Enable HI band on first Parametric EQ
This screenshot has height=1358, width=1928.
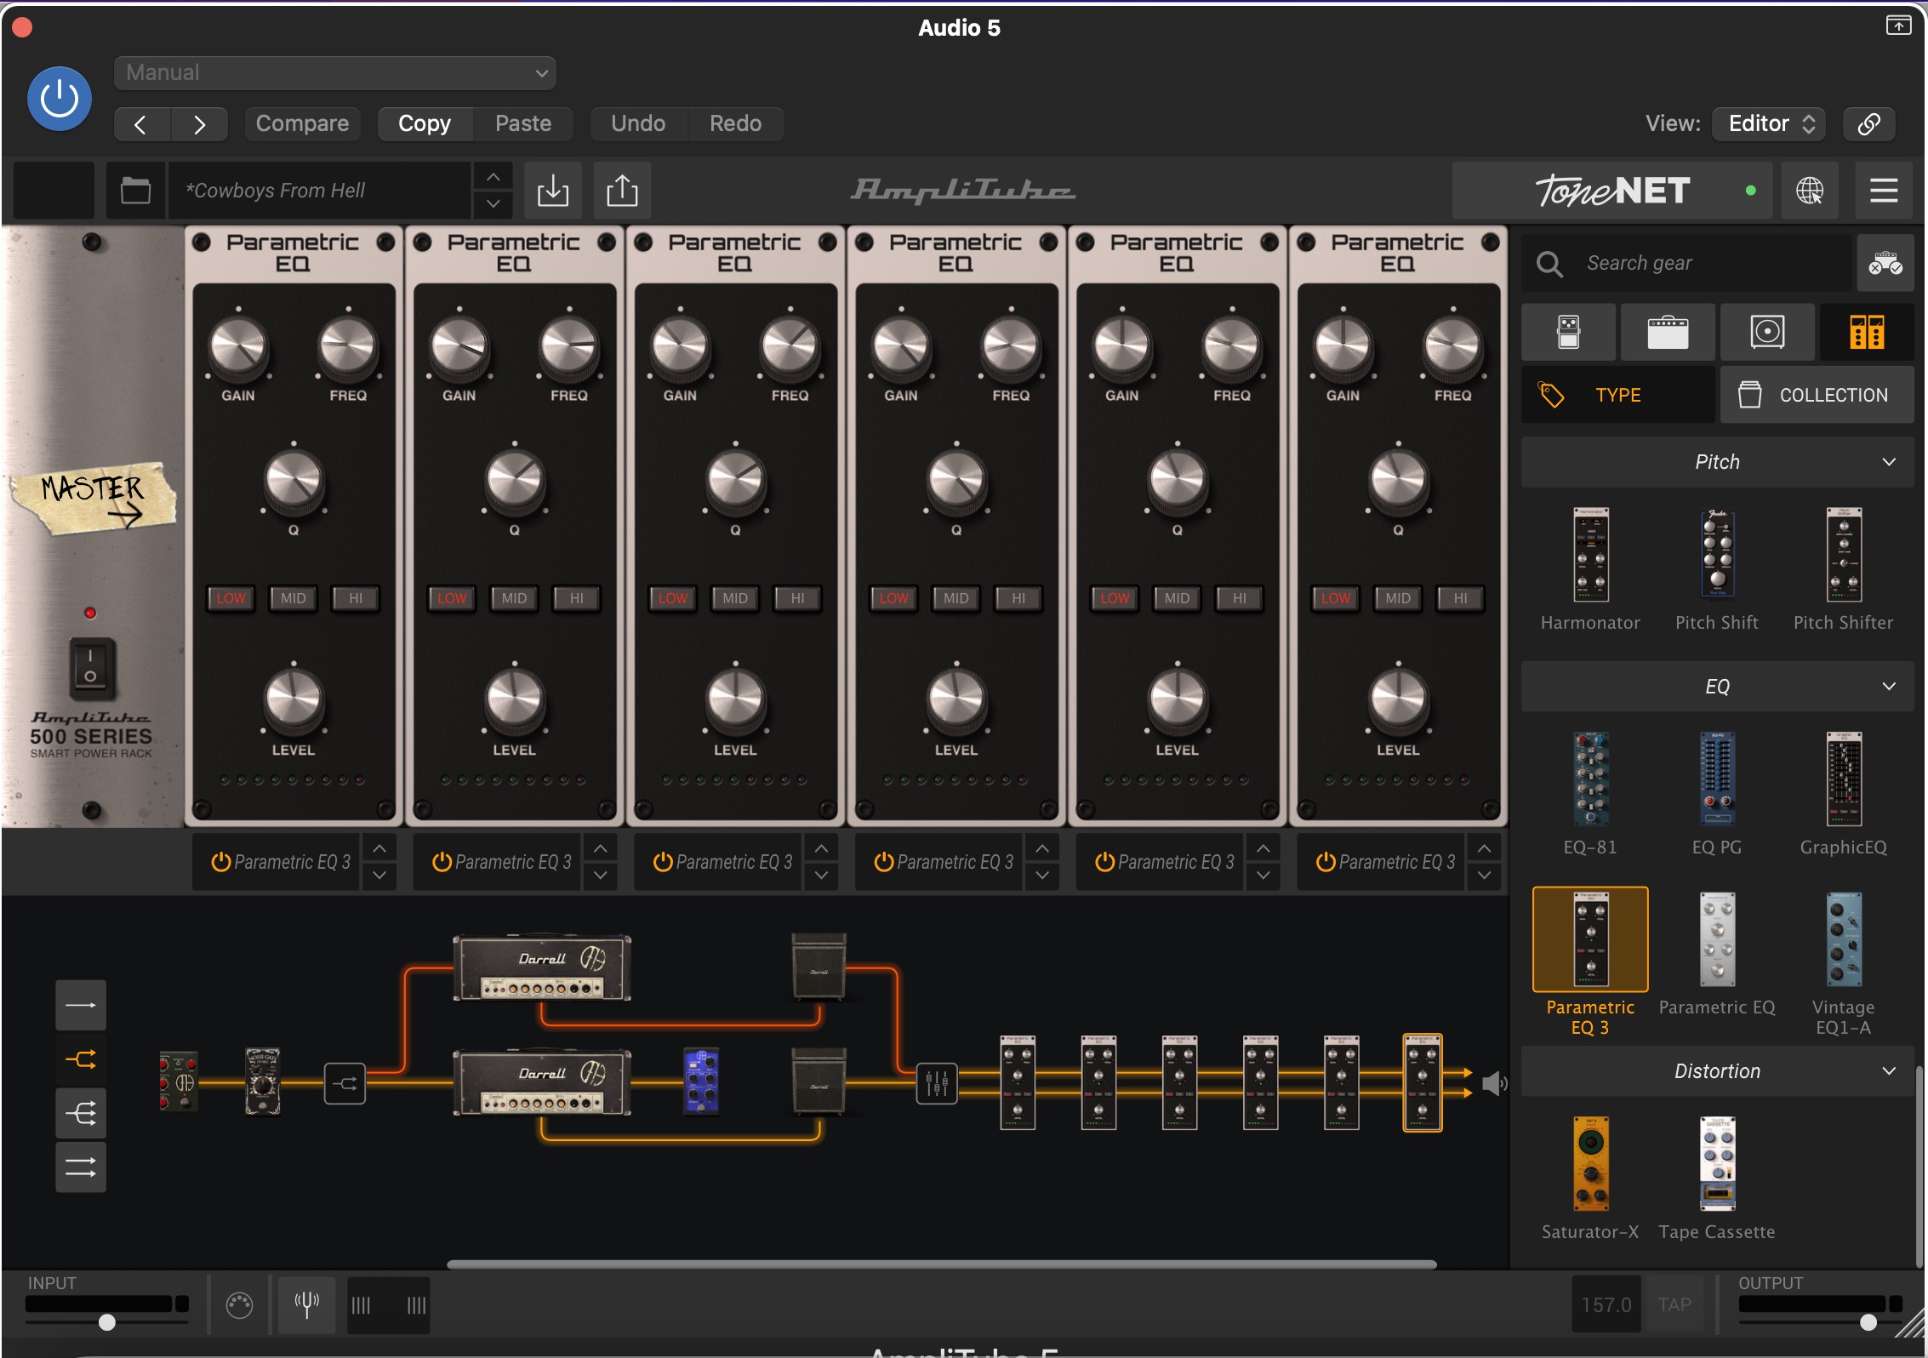click(356, 598)
